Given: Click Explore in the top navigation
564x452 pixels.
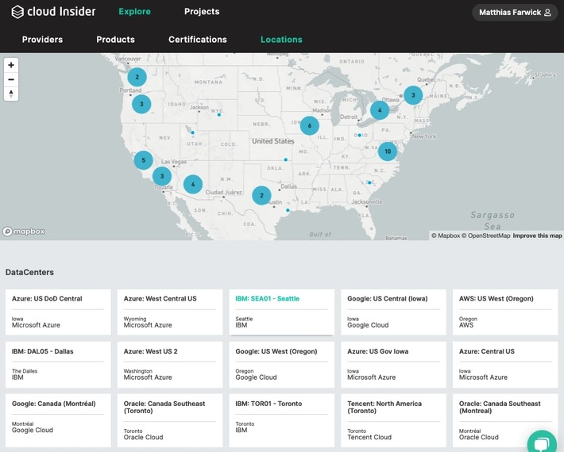Looking at the screenshot, I should click(x=134, y=12).
